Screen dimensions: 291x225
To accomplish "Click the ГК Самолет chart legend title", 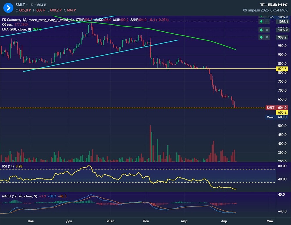I will [14, 20].
